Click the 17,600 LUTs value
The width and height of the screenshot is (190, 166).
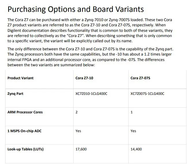pos(81,149)
